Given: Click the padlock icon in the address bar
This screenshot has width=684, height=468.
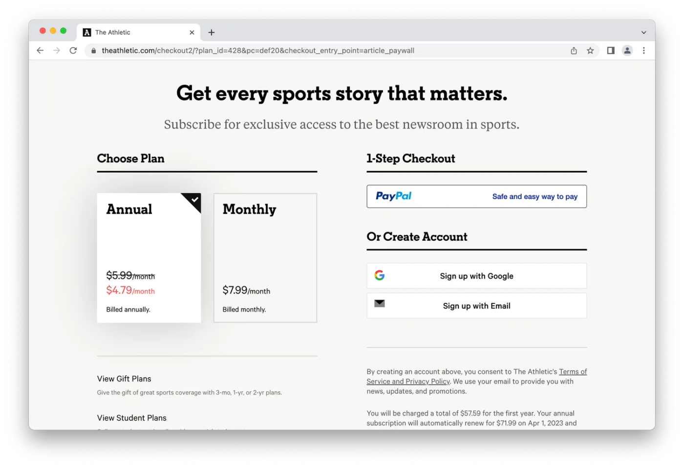Looking at the screenshot, I should pyautogui.click(x=93, y=50).
